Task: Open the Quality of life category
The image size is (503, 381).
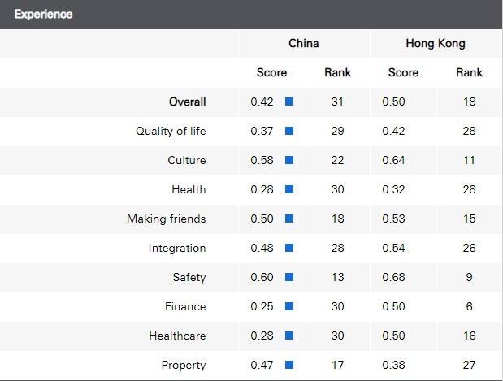Action: [x=171, y=132]
